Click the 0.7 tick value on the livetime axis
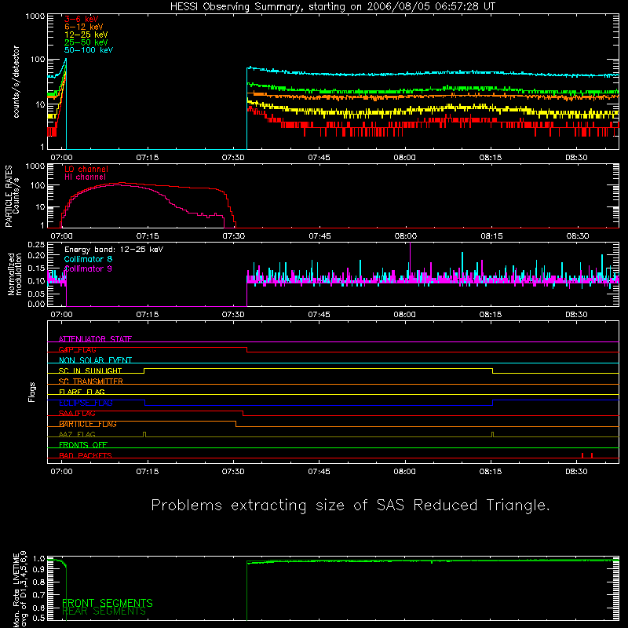The width and height of the screenshot is (628, 628). (x=38, y=595)
